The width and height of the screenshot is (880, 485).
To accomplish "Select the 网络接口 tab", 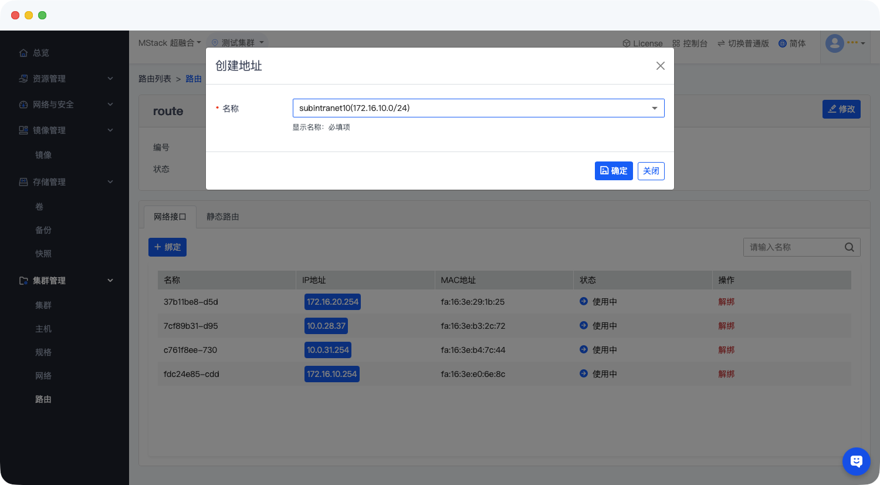I will click(x=170, y=217).
